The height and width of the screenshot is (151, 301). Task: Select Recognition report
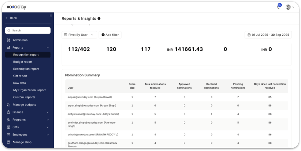(x=28, y=55)
